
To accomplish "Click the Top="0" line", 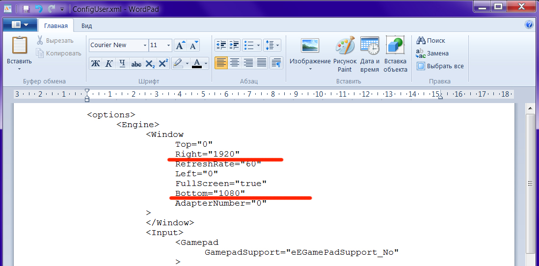I will 194,144.
